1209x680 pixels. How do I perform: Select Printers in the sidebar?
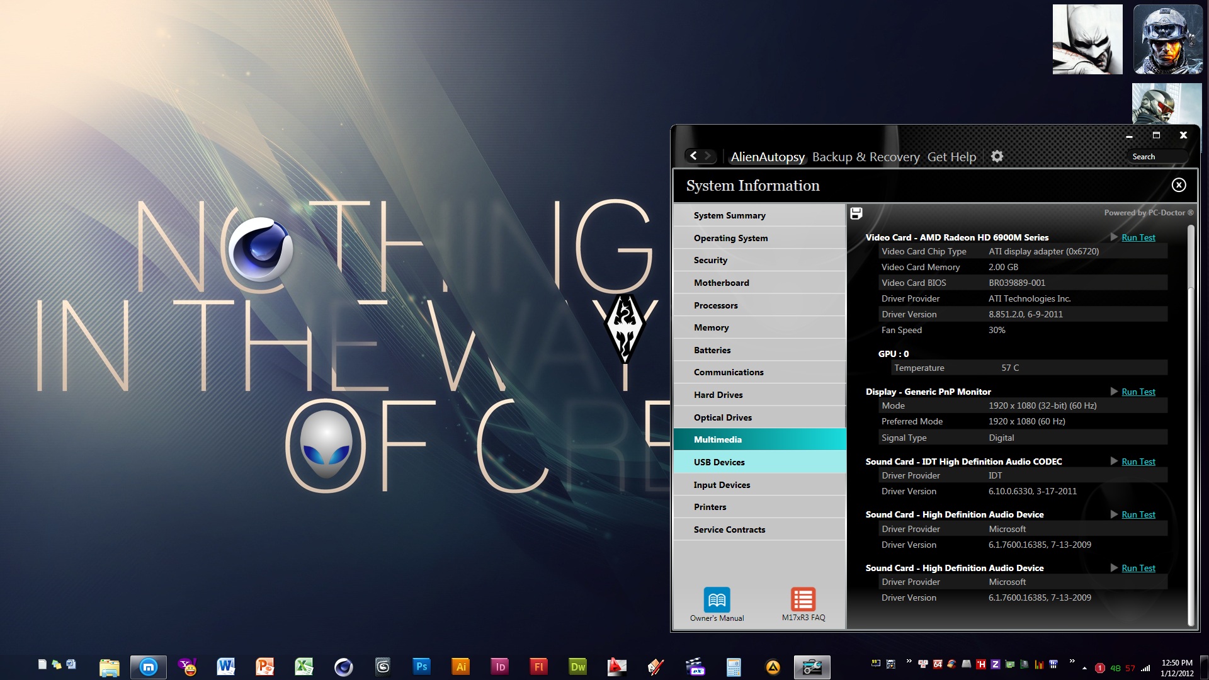[759, 507]
